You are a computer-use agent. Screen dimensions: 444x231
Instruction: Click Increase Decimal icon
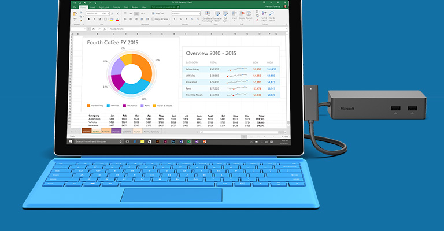192,19
